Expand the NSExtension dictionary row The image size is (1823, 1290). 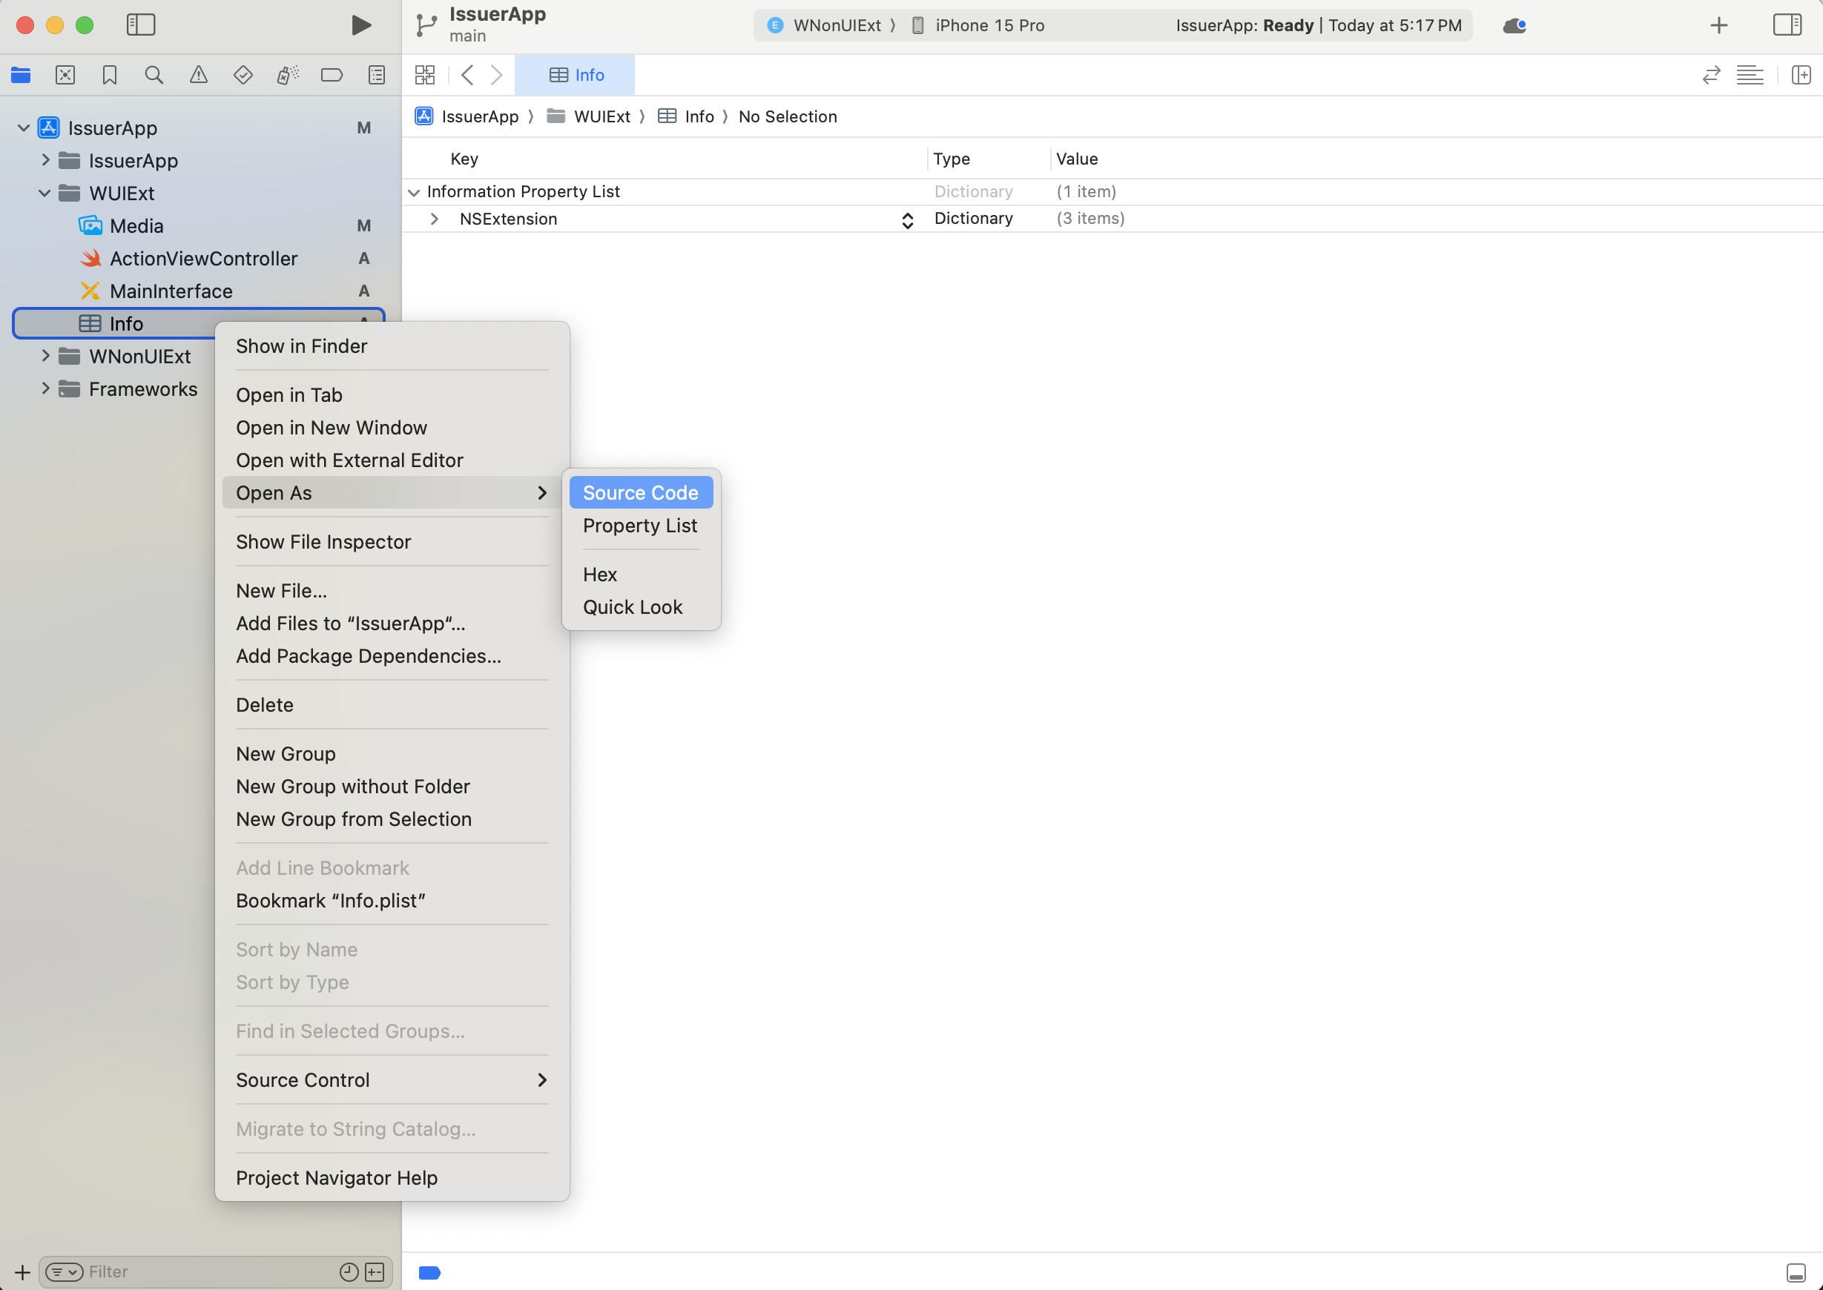click(435, 219)
